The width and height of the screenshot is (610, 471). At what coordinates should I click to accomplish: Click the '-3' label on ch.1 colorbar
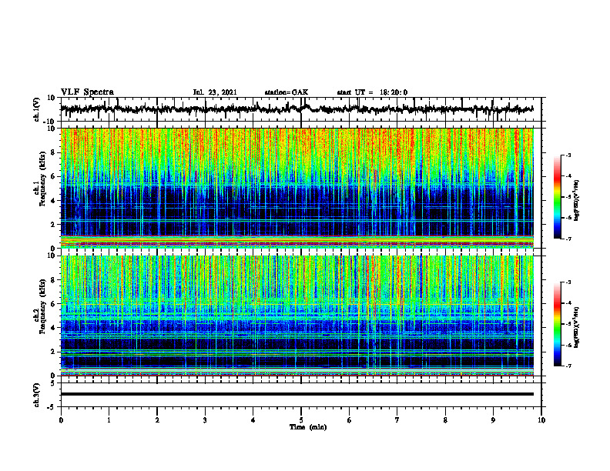click(568, 155)
